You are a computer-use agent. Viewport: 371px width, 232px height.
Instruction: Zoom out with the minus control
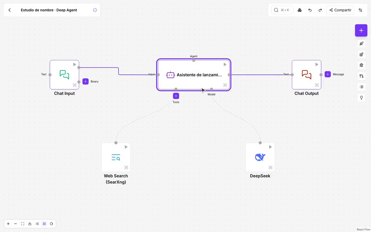pyautogui.click(x=15, y=224)
